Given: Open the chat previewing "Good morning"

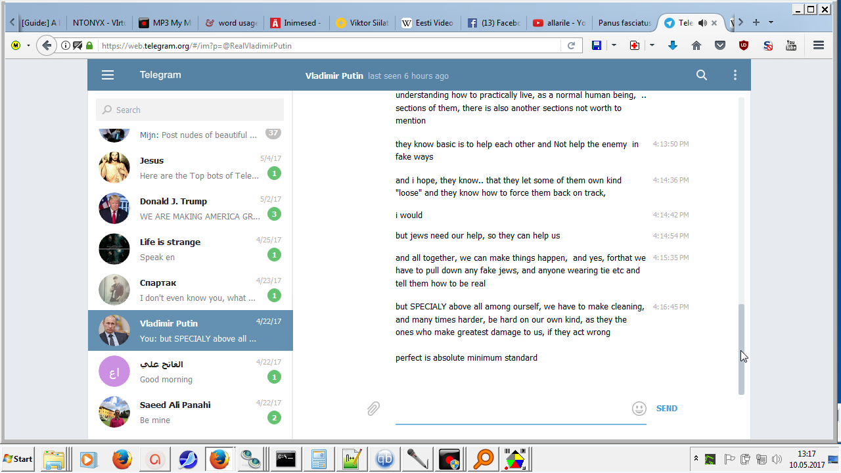Looking at the screenshot, I should coord(191,371).
